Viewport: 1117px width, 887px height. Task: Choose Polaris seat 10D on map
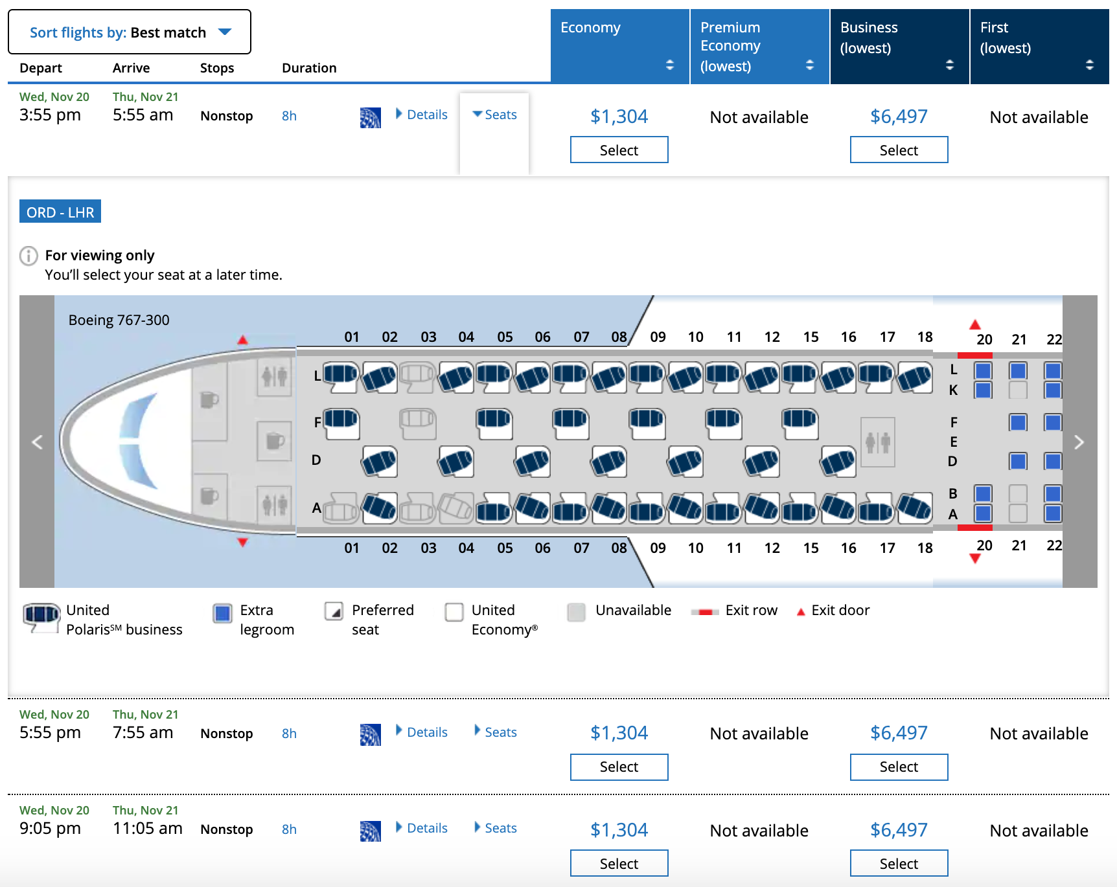pyautogui.click(x=685, y=462)
